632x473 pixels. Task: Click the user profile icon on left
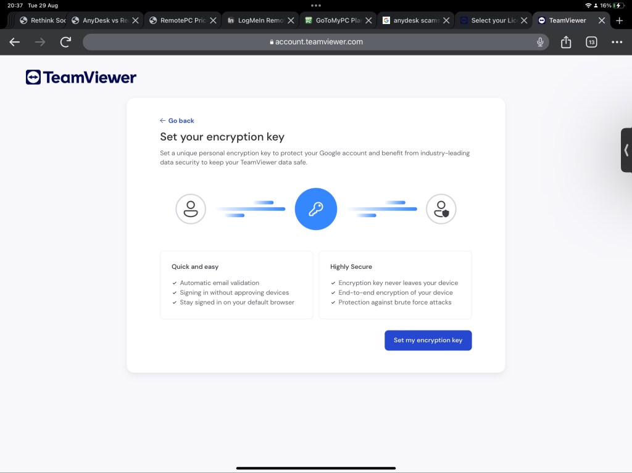point(191,209)
